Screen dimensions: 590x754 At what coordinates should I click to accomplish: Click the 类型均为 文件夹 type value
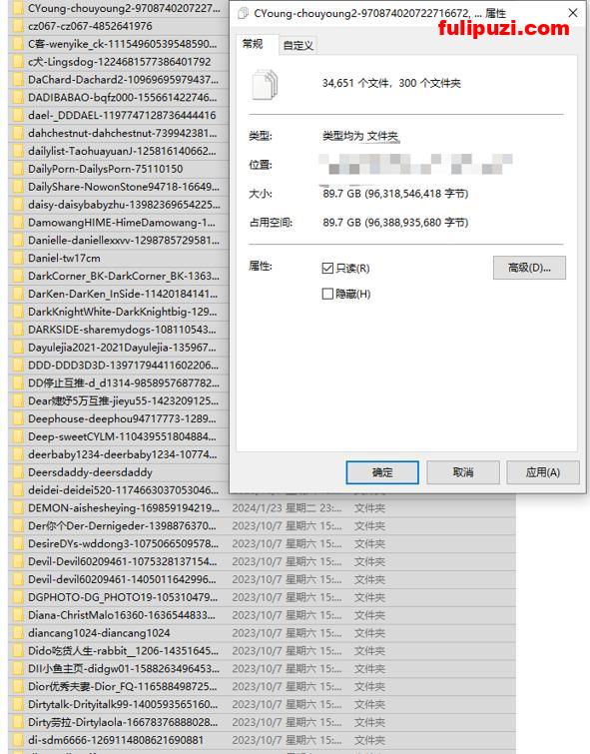360,136
